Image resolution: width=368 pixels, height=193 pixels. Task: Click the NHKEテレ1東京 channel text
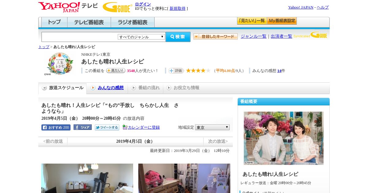96,55
